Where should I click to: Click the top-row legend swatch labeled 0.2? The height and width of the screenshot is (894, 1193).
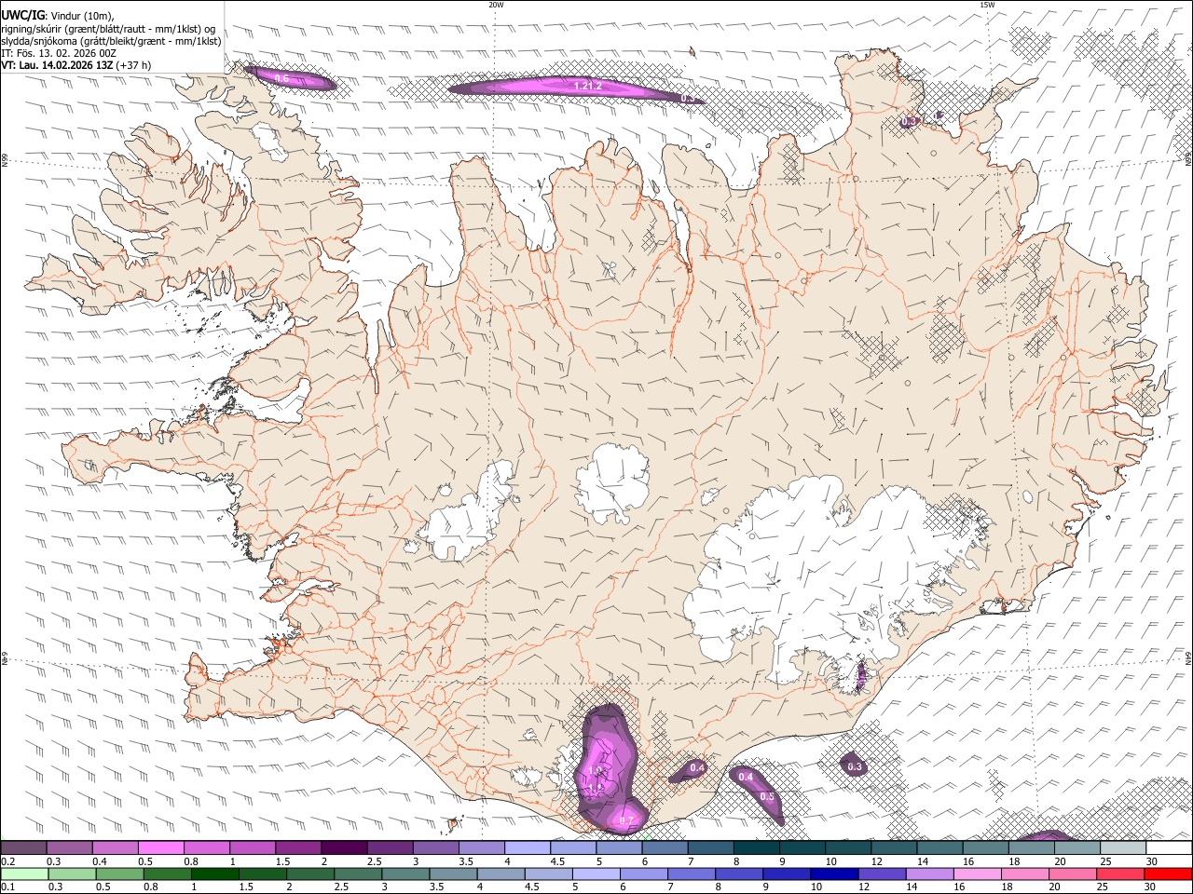click(23, 848)
